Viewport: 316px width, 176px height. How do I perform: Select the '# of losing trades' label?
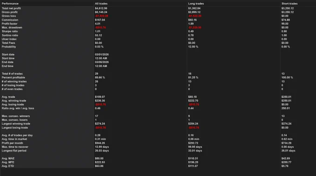point(13,85)
